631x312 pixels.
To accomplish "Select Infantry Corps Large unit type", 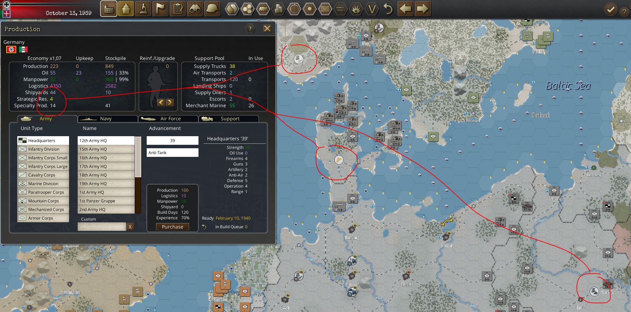I will pos(43,166).
